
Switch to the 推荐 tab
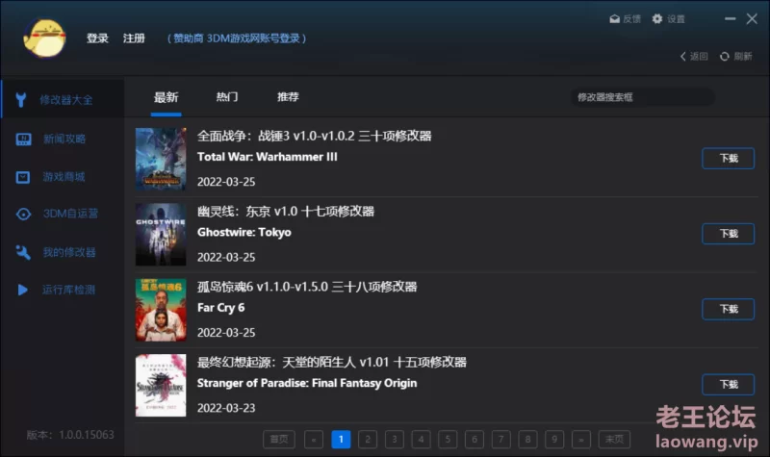pos(288,97)
